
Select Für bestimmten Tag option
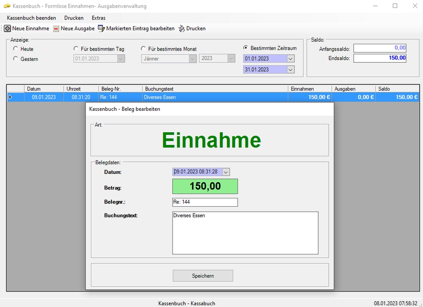tap(76, 48)
